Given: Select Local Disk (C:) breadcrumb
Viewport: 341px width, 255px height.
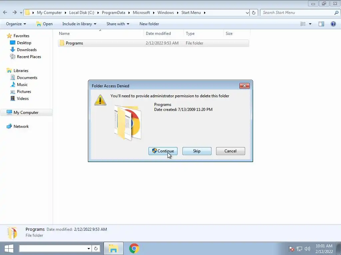Looking at the screenshot, I should [82, 13].
